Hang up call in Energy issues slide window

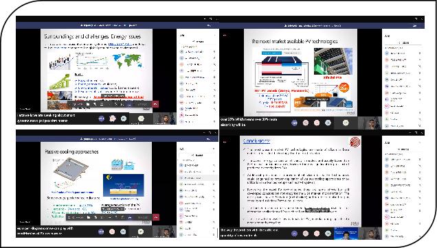coord(155,104)
